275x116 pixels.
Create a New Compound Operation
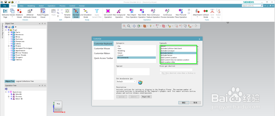point(119,13)
